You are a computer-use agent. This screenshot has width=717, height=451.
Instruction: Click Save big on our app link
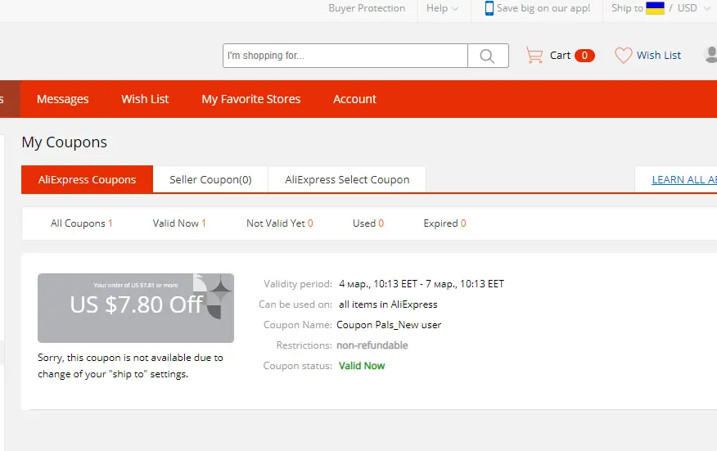pos(543,8)
